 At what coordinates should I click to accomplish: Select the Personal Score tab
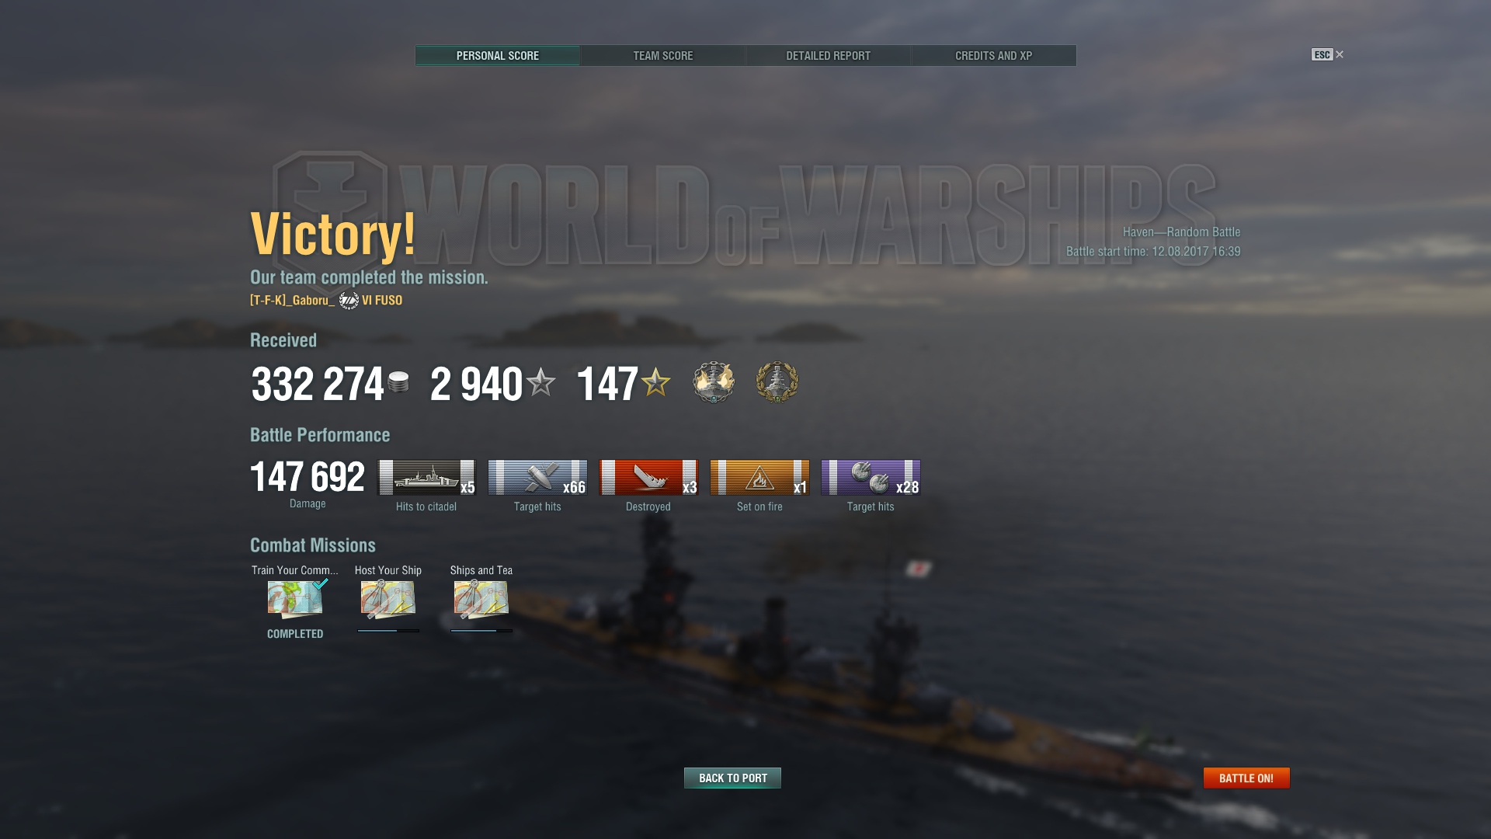(x=498, y=56)
